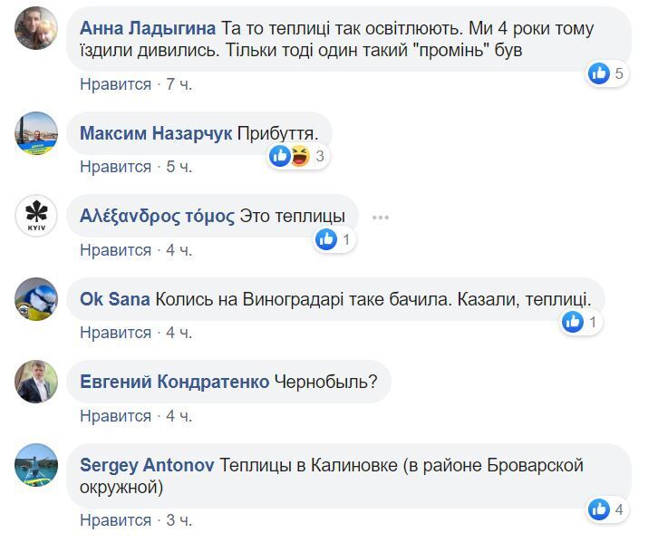Click laughing reaction on Максим Назарчук's comment
This screenshot has height=543, width=658.
(x=296, y=156)
